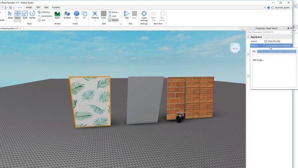Open the Part dropdown arrow
The width and height of the screenshot is (298, 168).
coord(76,21)
